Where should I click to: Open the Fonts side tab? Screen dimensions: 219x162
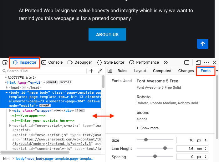[x=206, y=71]
